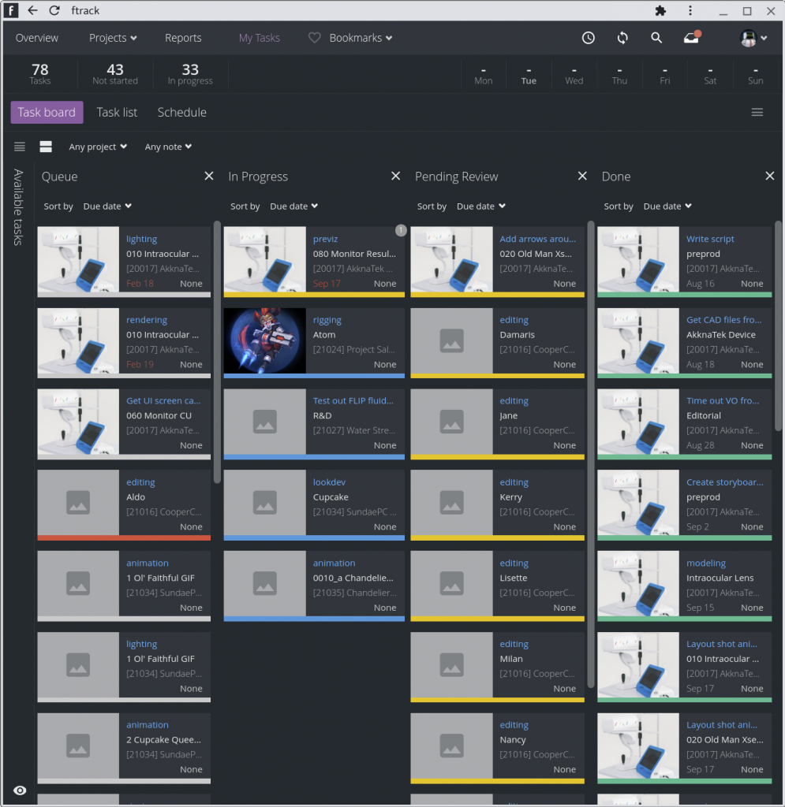Select Tue in the week strip
Viewport: 785px width, 807px height.
(529, 75)
